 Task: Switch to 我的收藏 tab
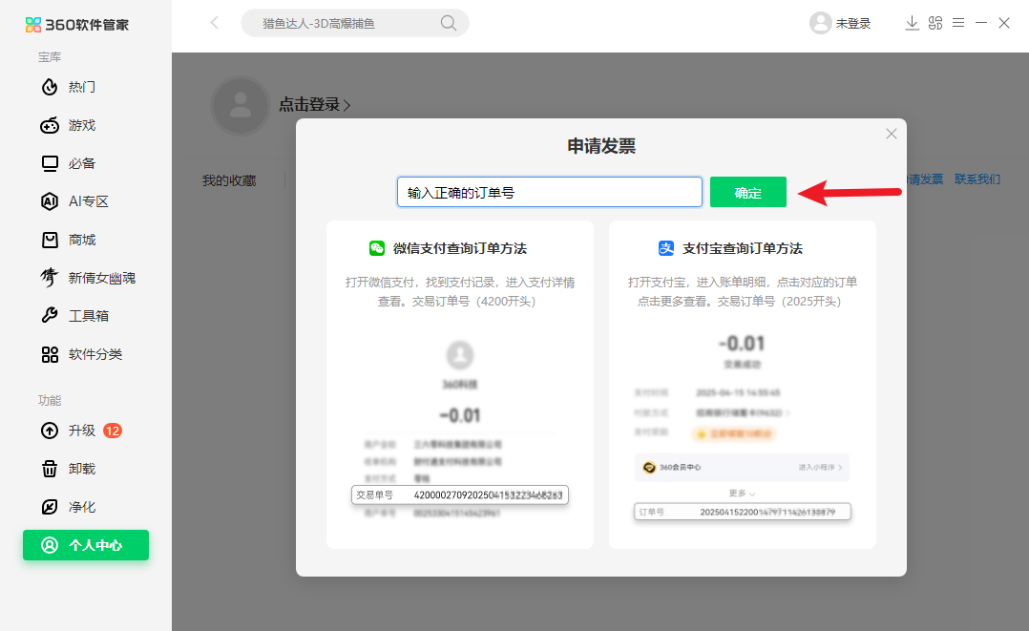pos(229,180)
